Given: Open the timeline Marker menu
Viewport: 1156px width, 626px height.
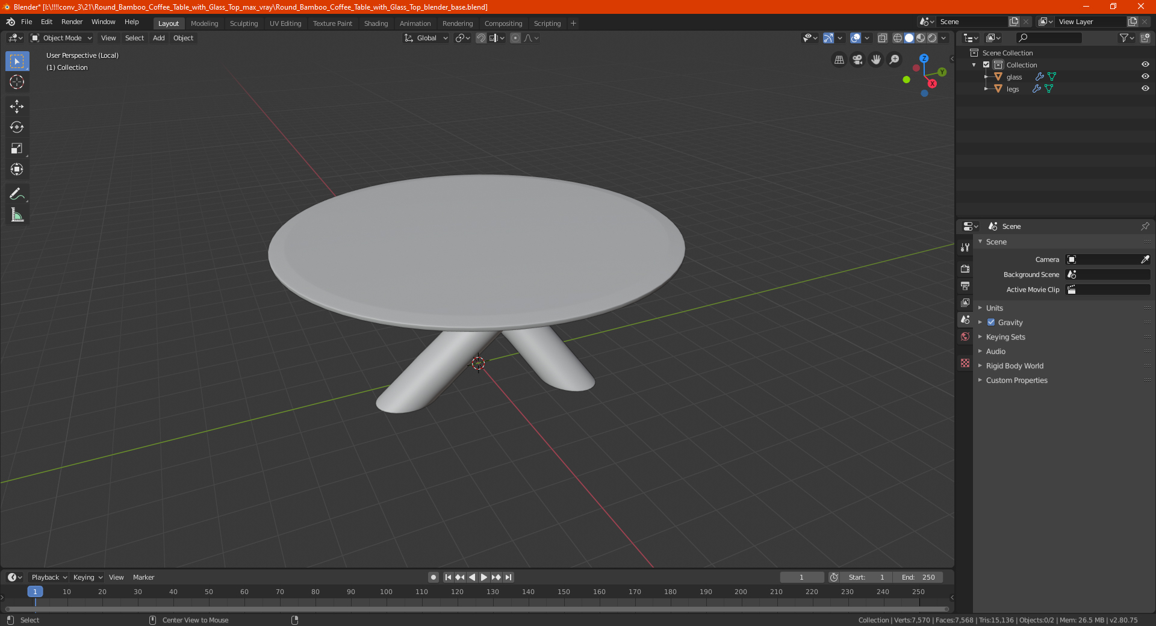Looking at the screenshot, I should tap(143, 577).
